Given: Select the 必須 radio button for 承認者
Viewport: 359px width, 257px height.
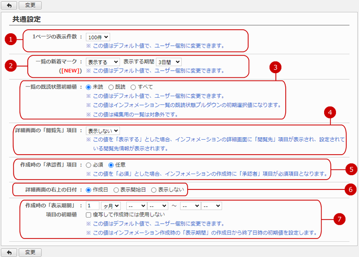Looking at the screenshot, I should [x=88, y=165].
